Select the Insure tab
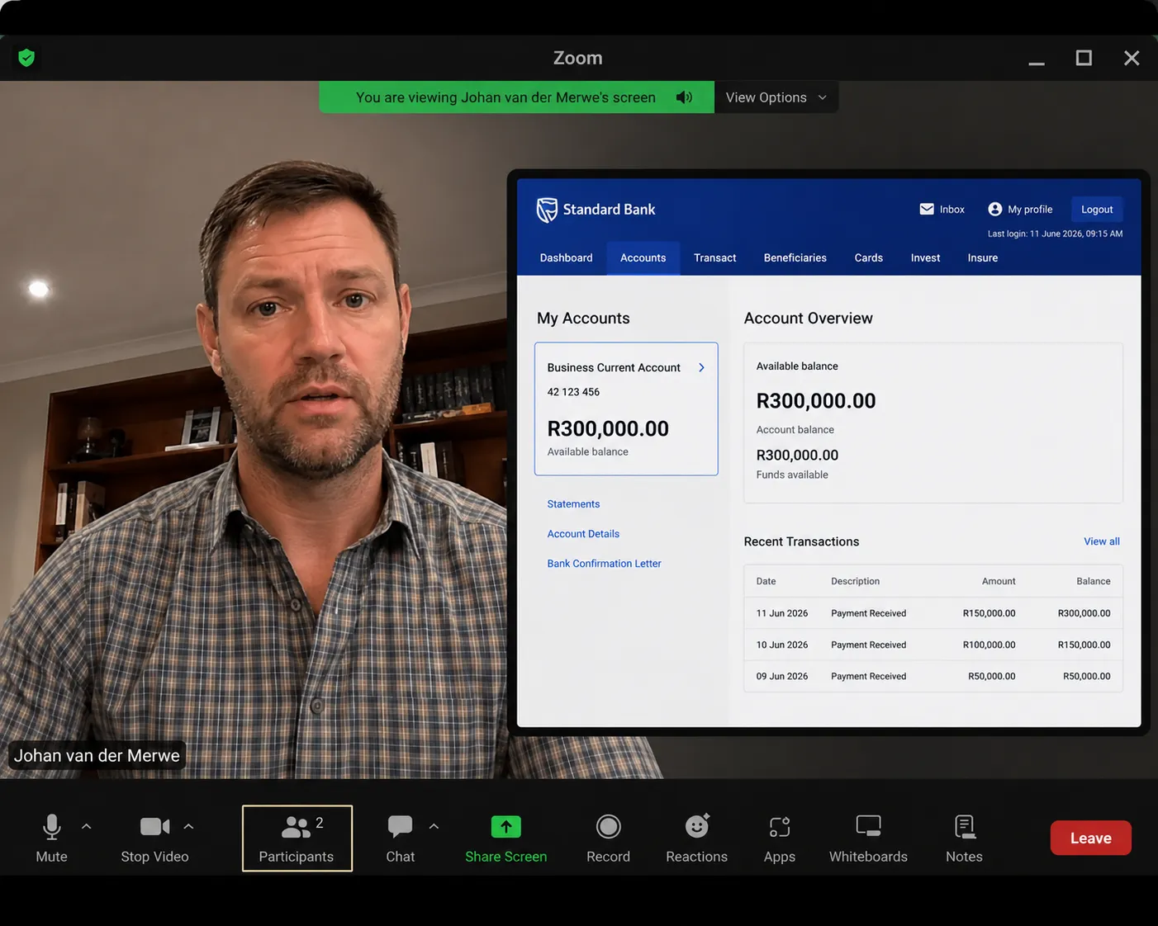Viewport: 1158px width, 926px height. click(x=983, y=258)
